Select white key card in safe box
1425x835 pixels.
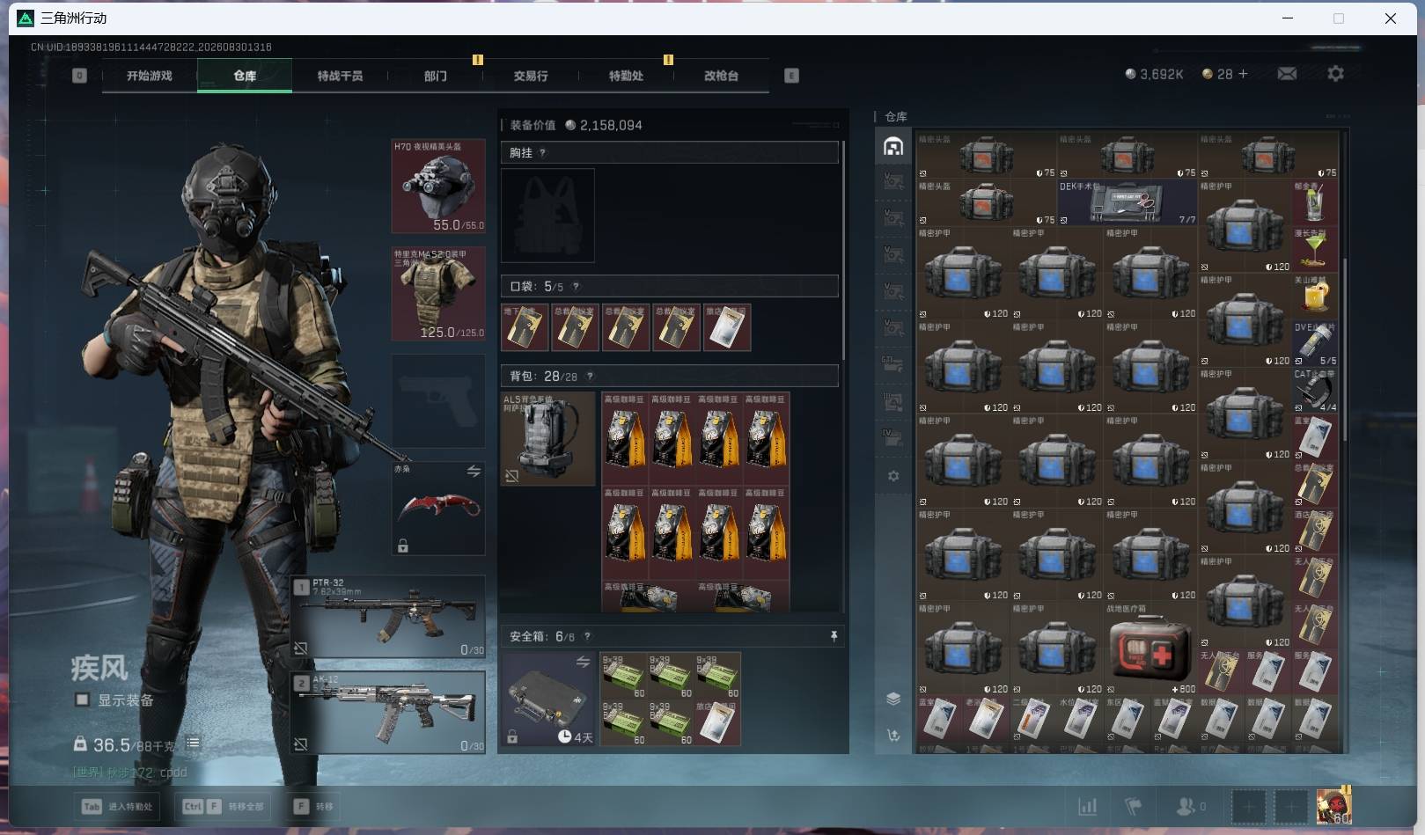click(717, 723)
